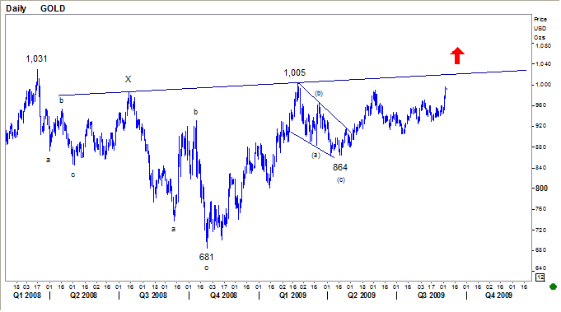Select the X wave label
561x312 pixels.
point(128,79)
